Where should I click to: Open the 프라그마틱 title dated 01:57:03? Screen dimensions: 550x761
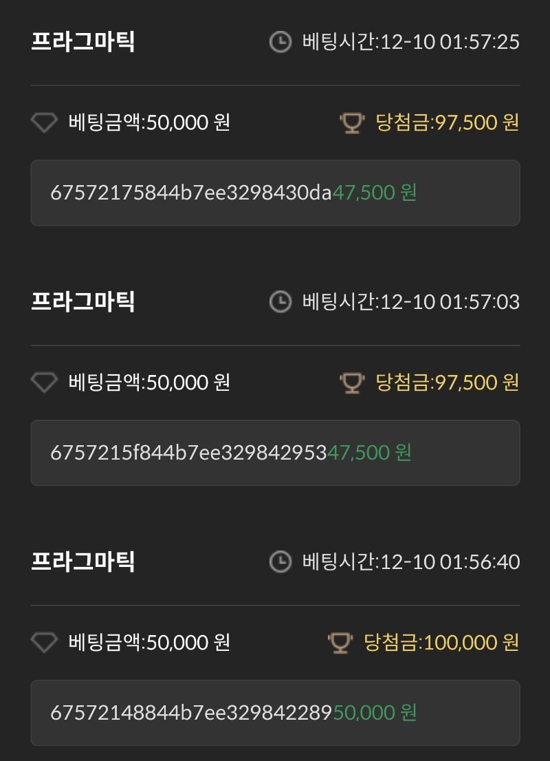[83, 301]
